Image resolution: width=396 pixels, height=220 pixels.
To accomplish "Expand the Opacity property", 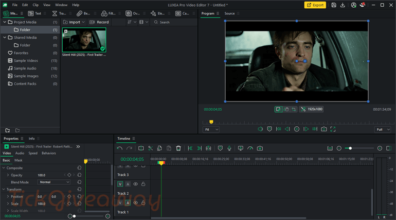I will [8, 175].
